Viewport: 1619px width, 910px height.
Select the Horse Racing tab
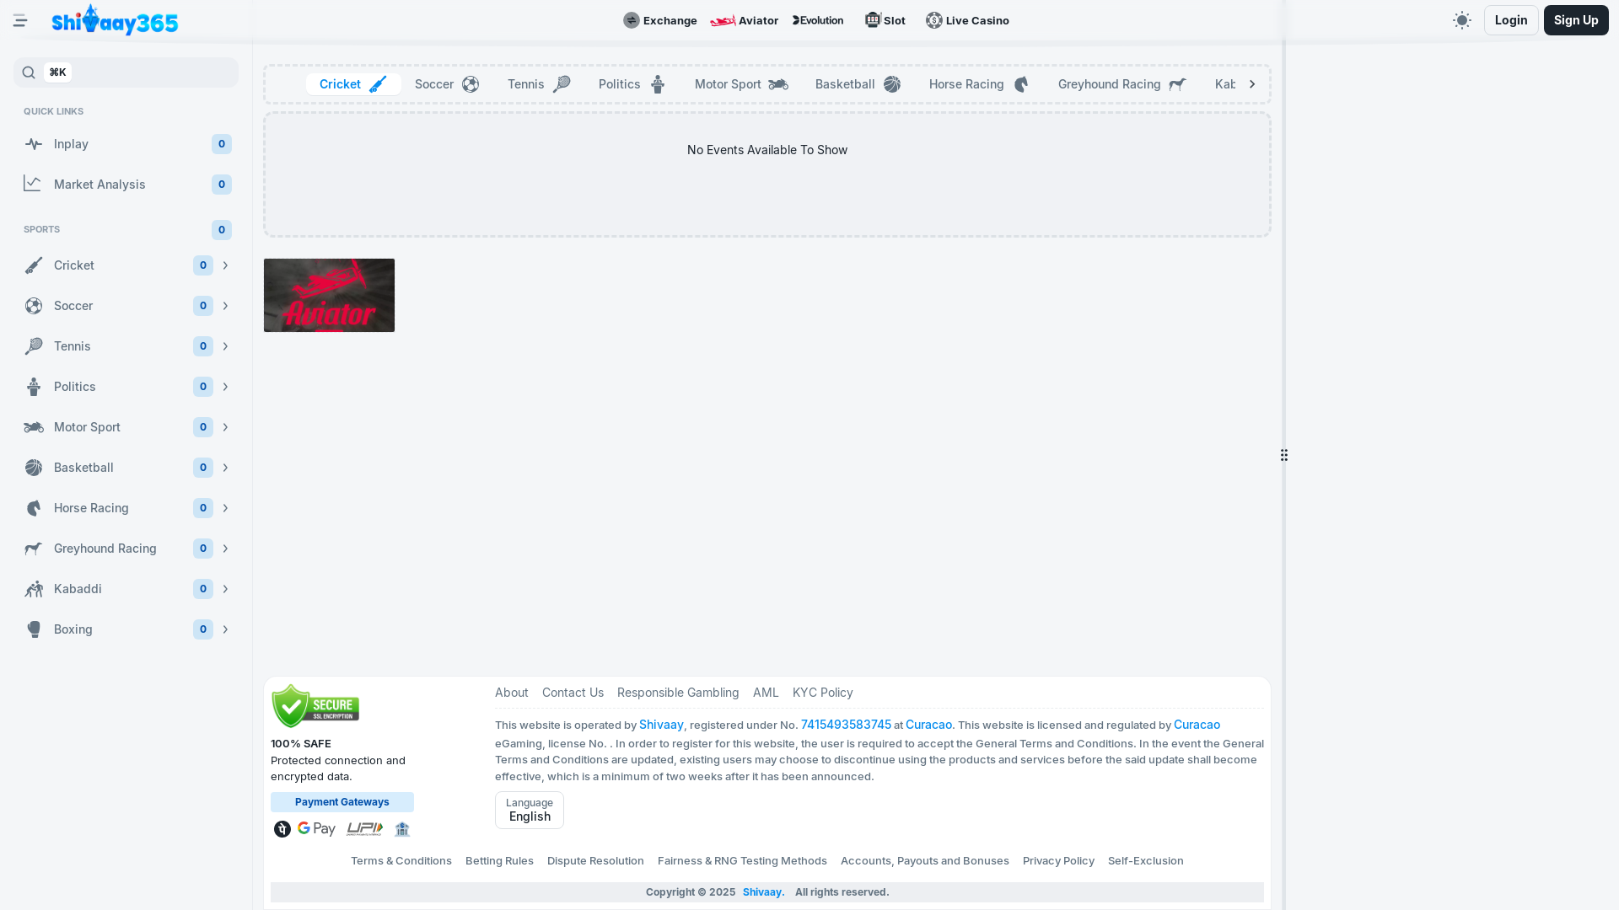(x=979, y=84)
